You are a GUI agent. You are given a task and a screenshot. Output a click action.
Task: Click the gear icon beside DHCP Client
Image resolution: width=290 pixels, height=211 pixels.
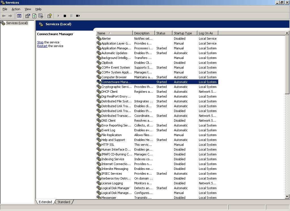(x=99, y=92)
